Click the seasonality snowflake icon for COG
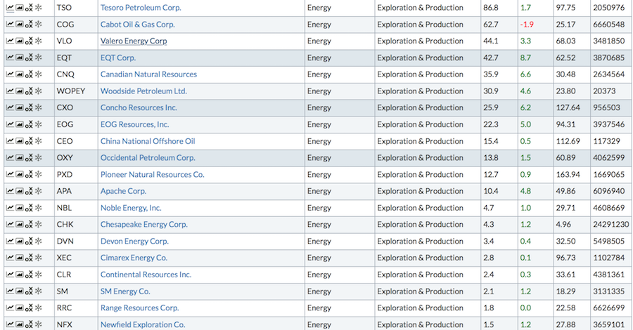 pos(39,24)
